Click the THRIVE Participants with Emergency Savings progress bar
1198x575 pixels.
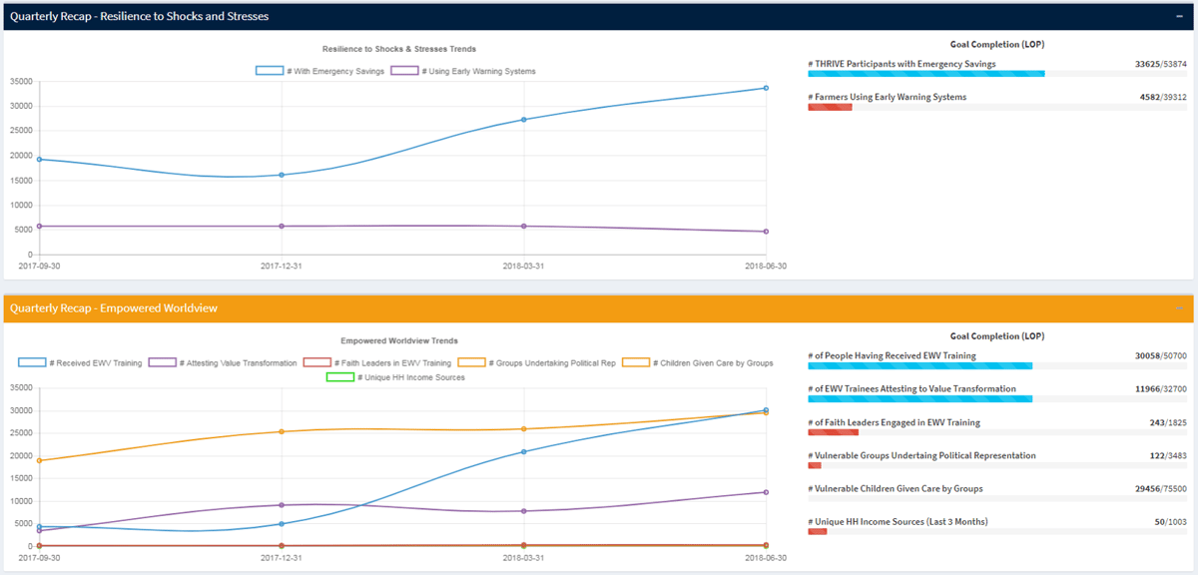point(925,74)
